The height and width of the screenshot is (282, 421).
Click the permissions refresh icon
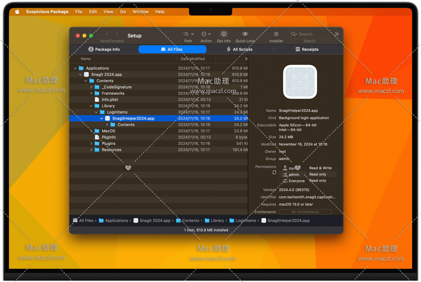274,173
